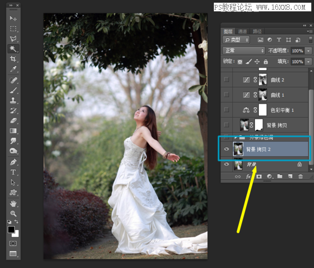Select the Hand tool
Viewport: 314px width, 268px height.
tap(13, 204)
